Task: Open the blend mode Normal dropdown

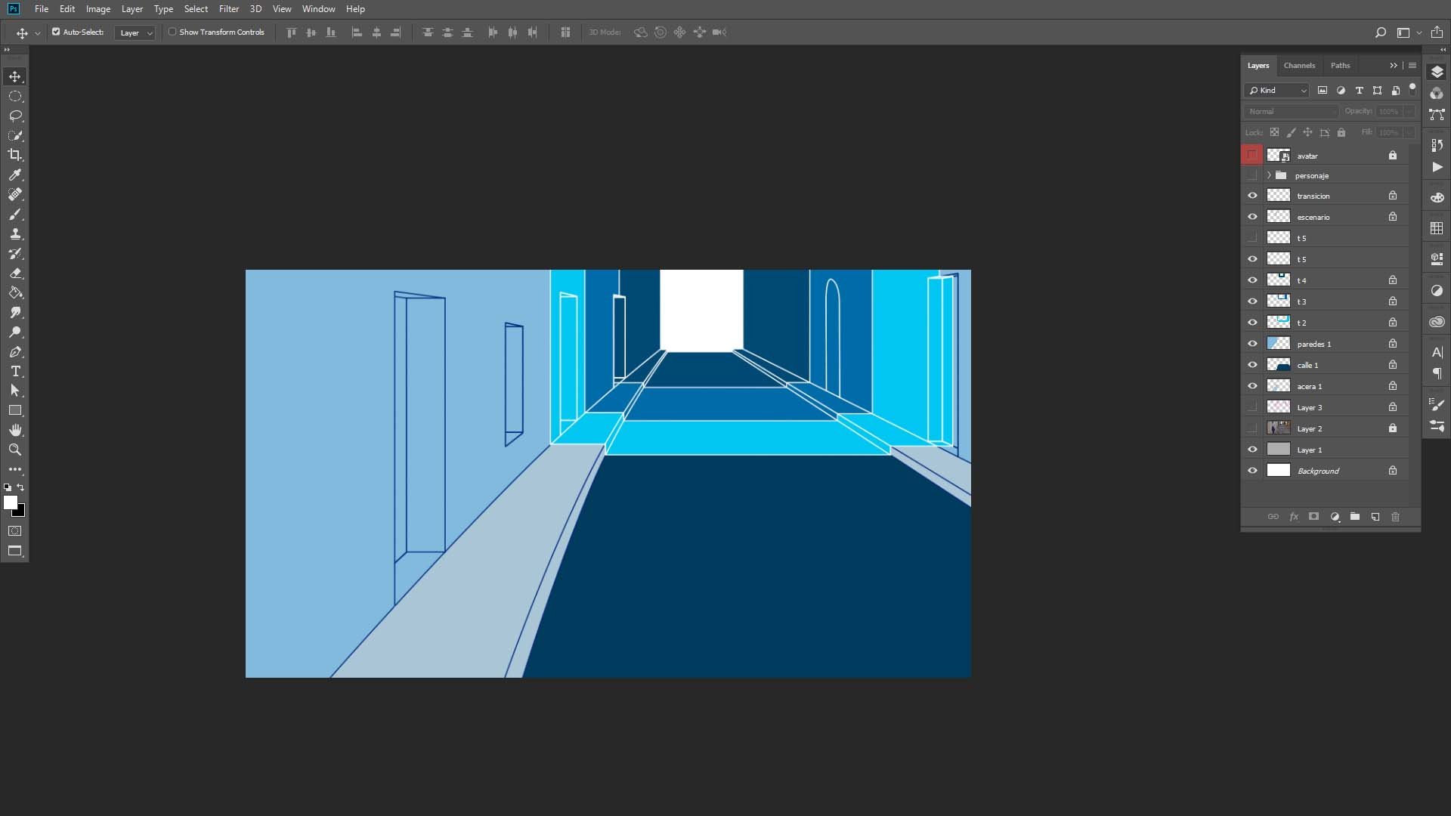Action: [1291, 111]
